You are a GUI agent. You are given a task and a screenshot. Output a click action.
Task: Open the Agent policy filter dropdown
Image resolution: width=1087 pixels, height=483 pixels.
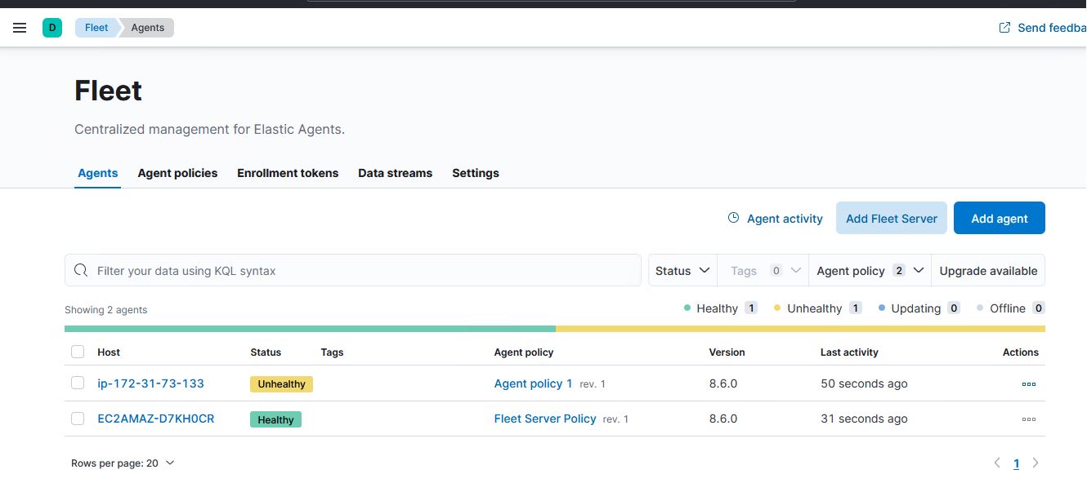pos(869,270)
